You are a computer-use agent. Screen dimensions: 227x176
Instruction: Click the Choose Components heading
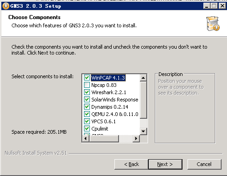[x=35, y=17]
